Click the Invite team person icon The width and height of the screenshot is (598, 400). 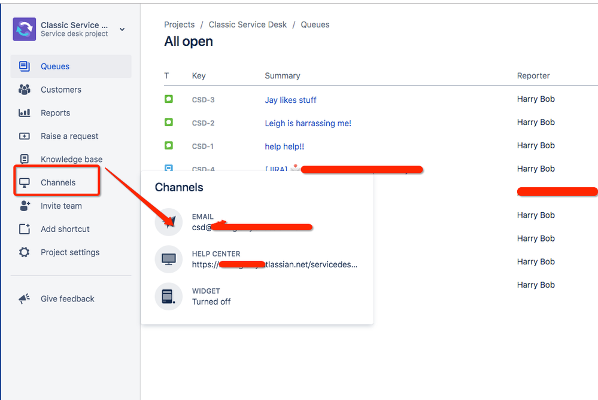[25, 206]
